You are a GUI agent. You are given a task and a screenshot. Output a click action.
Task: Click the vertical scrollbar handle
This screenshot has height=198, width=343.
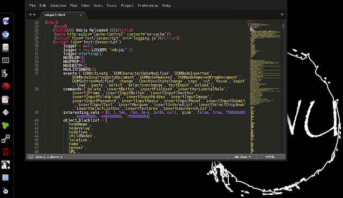click(x=284, y=26)
